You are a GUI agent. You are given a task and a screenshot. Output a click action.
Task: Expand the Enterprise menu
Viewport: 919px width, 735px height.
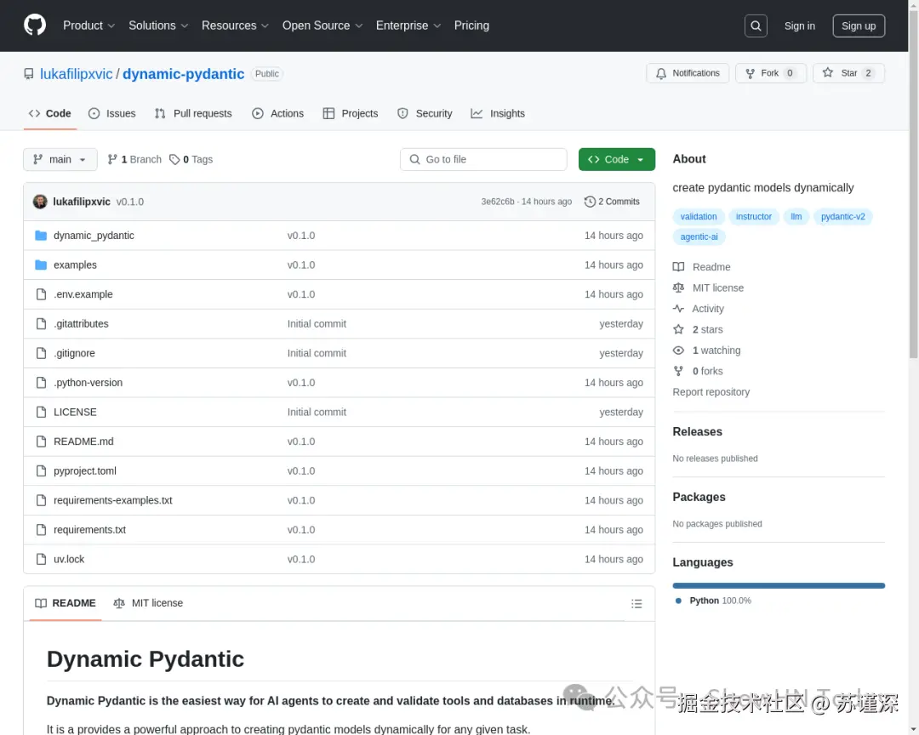pyautogui.click(x=408, y=26)
